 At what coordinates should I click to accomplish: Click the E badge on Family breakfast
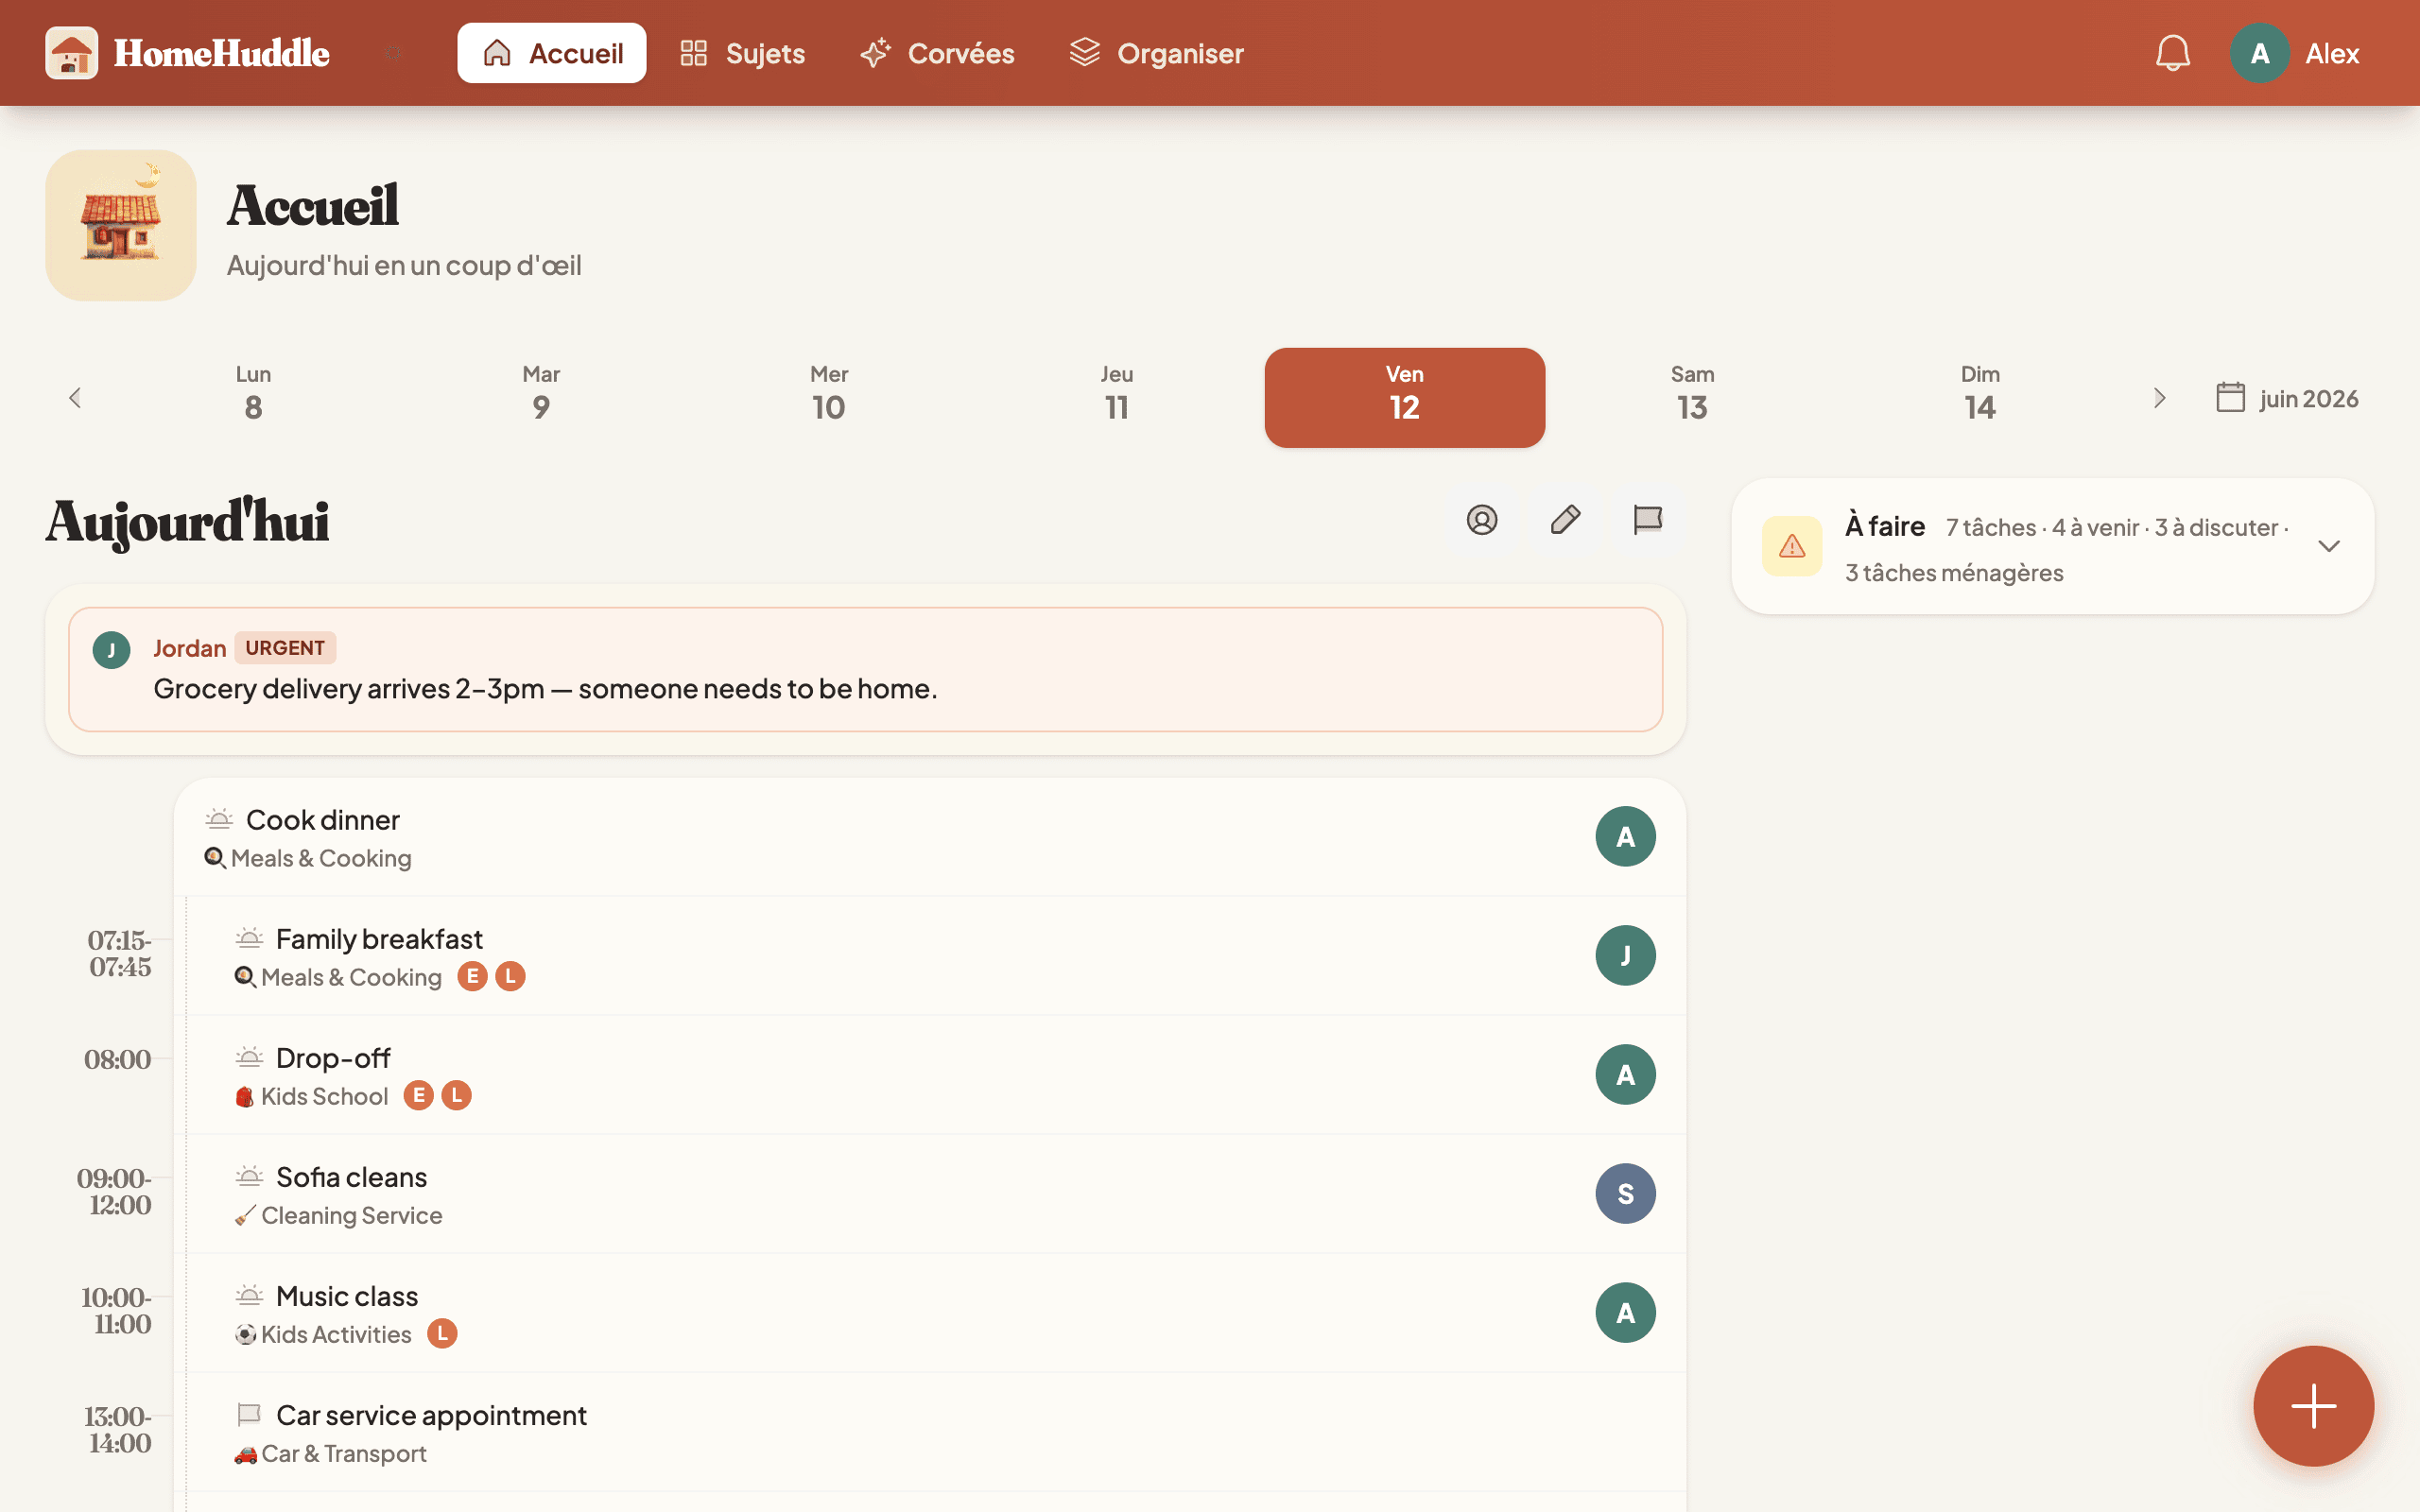coord(472,976)
